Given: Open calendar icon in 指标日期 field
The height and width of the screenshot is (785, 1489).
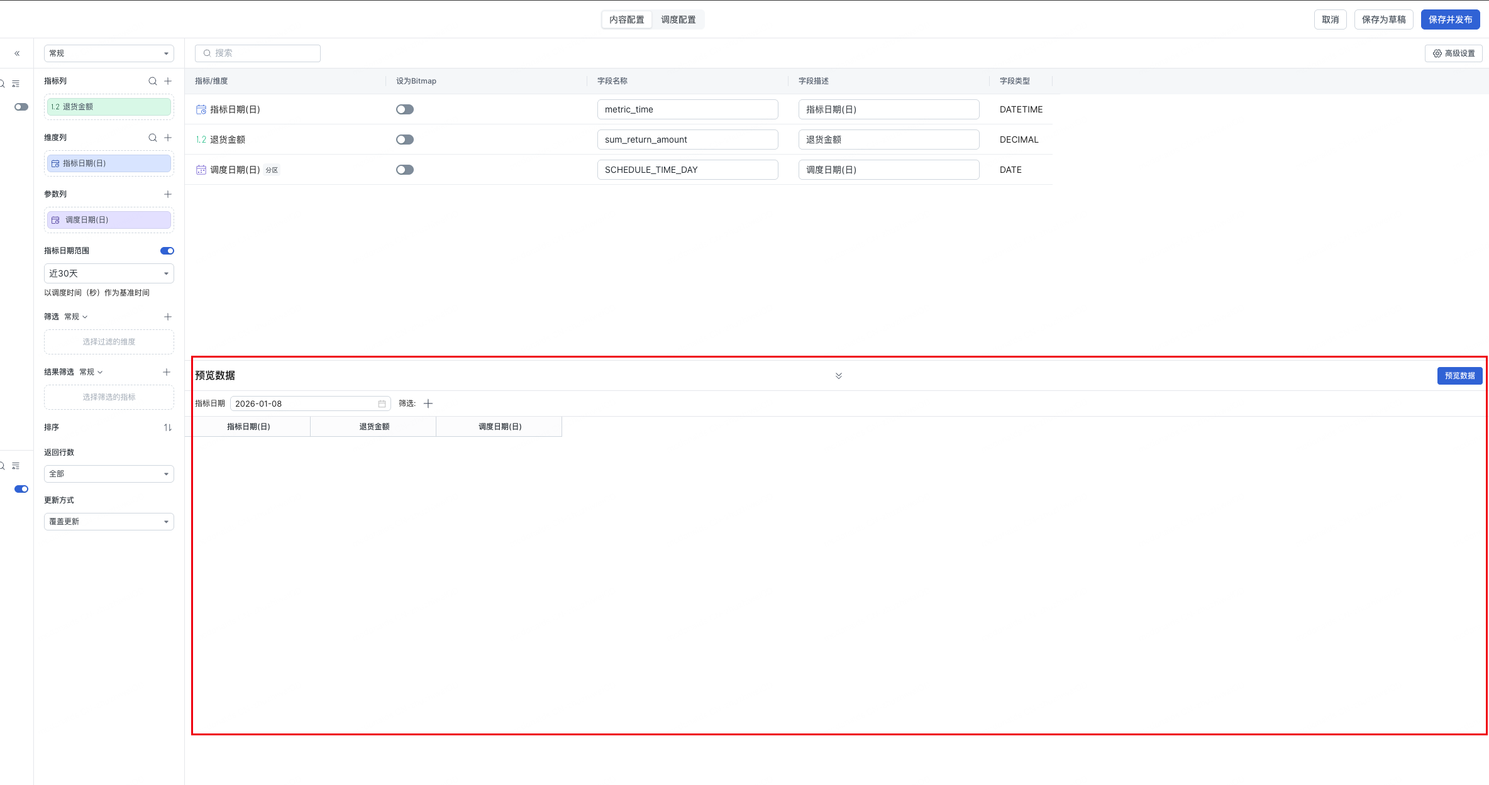Looking at the screenshot, I should pos(382,403).
